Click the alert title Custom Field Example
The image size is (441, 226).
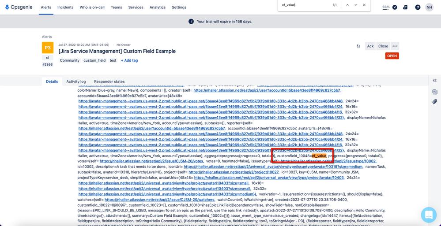coord(117,51)
